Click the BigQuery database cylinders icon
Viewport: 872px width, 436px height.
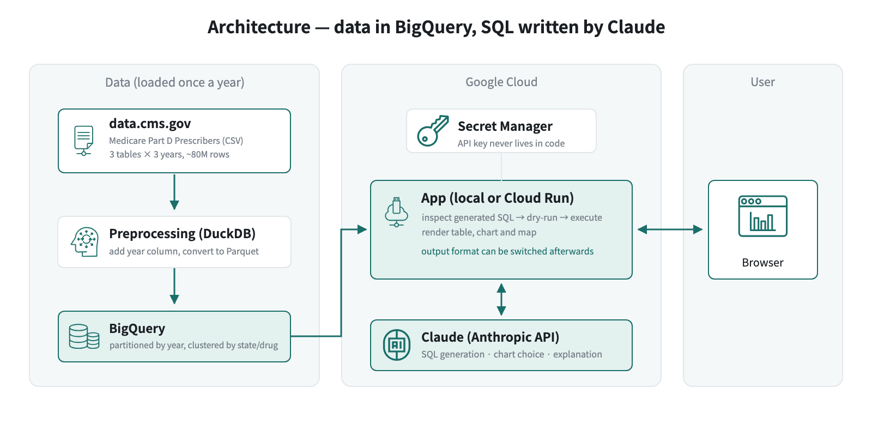click(84, 336)
